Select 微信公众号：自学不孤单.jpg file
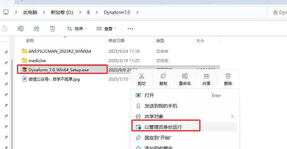The image size is (287, 149). click(54, 79)
